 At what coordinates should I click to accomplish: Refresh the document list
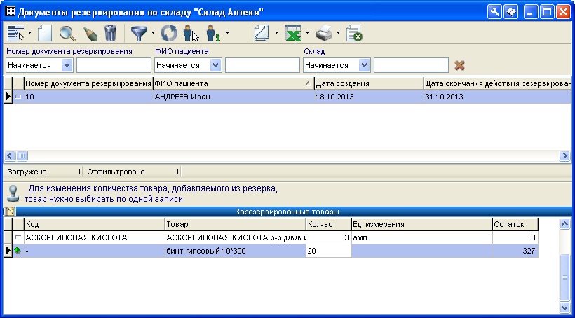coord(169,34)
